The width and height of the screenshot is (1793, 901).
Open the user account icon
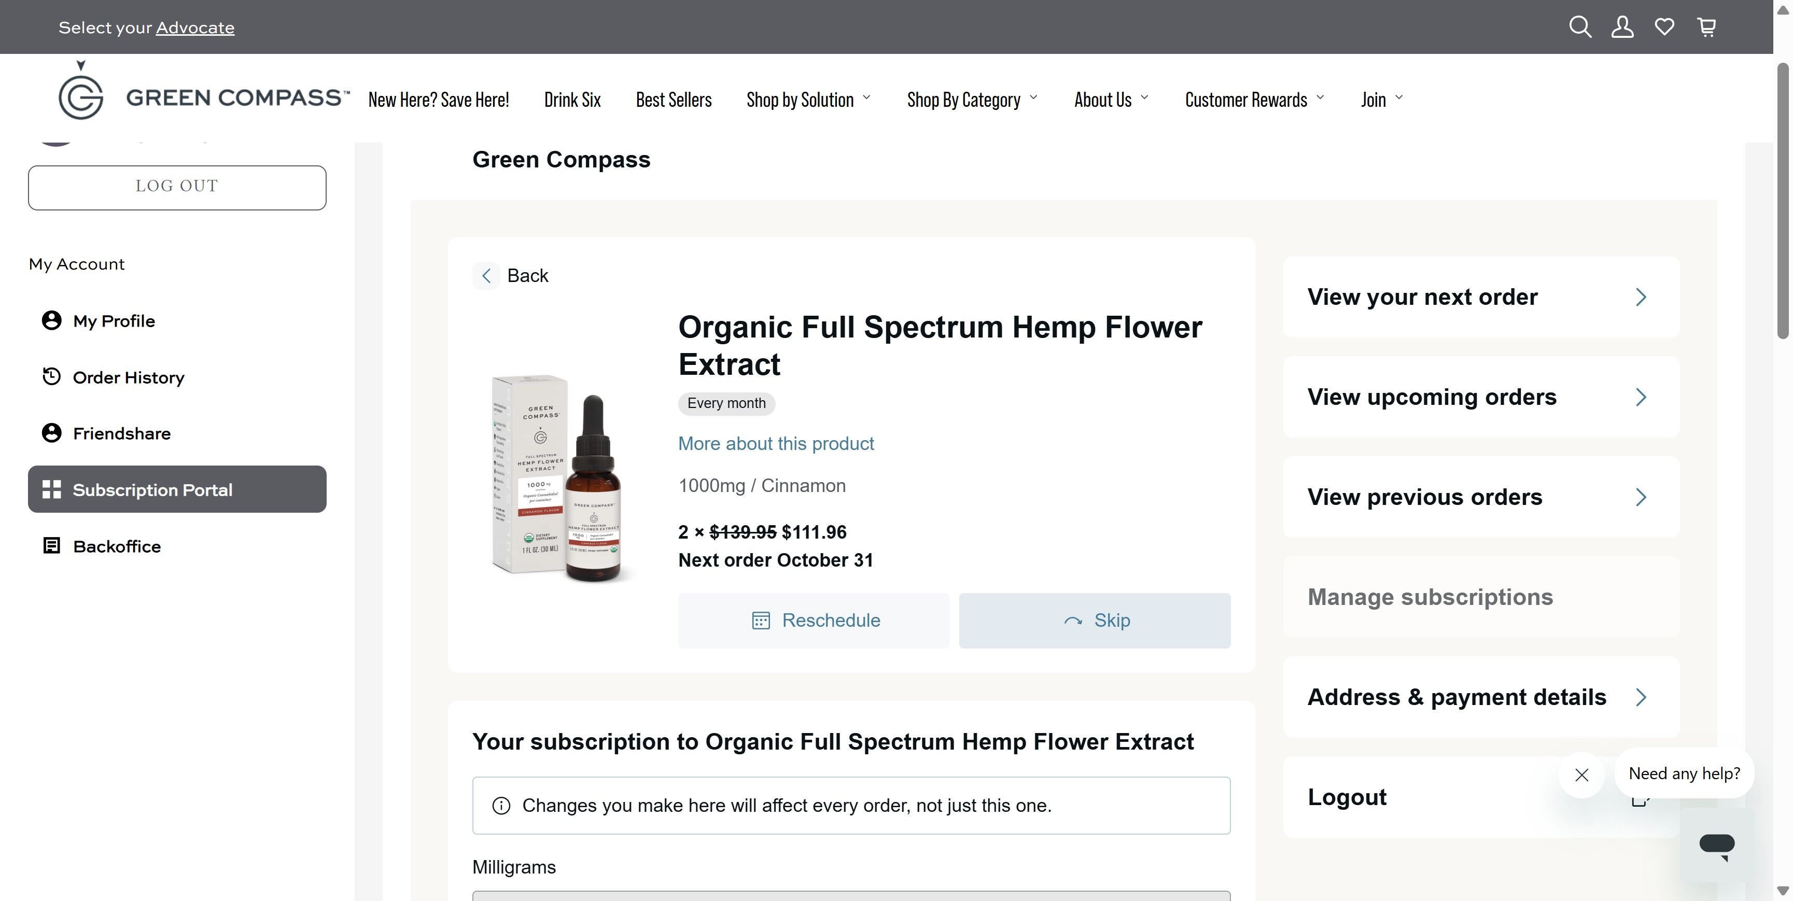point(1622,27)
